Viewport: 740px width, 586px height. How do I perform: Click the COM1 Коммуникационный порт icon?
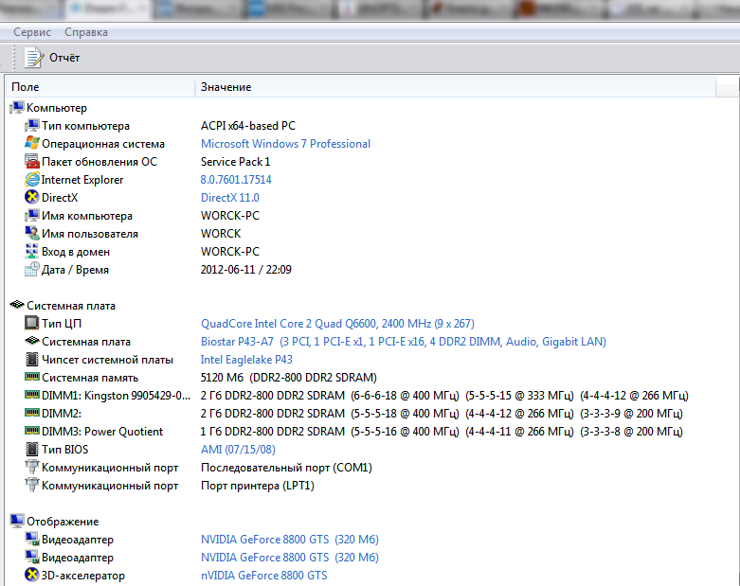click(32, 468)
